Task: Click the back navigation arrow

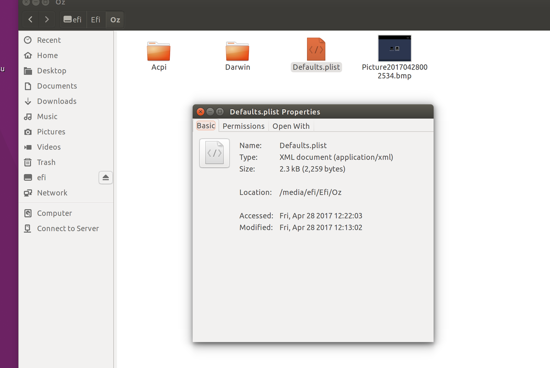Action: pos(31,20)
